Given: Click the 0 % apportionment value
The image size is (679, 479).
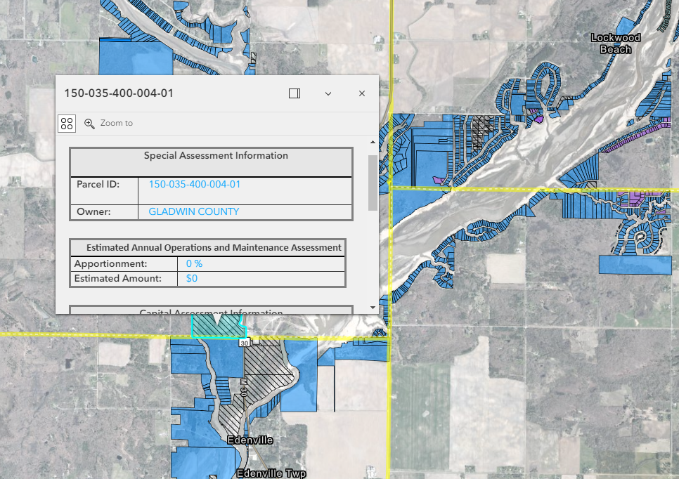Looking at the screenshot, I should point(194,263).
